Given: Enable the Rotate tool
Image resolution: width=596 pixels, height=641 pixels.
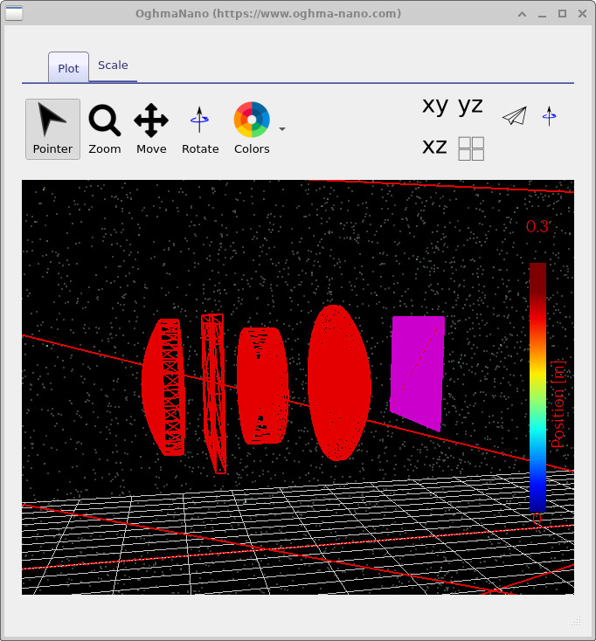Looking at the screenshot, I should [x=200, y=128].
